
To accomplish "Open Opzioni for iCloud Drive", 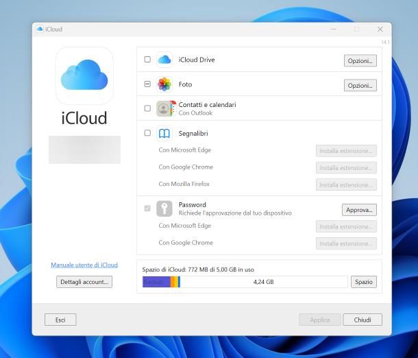I will (x=360, y=60).
